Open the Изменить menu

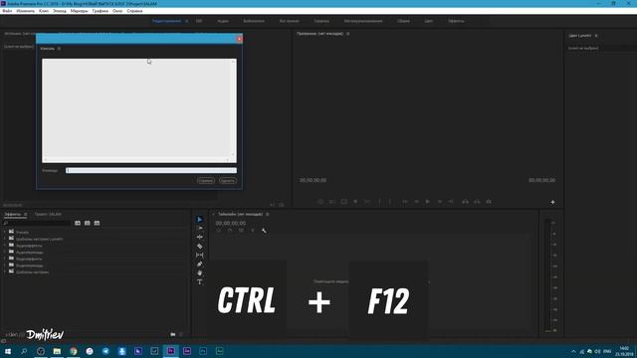point(25,11)
